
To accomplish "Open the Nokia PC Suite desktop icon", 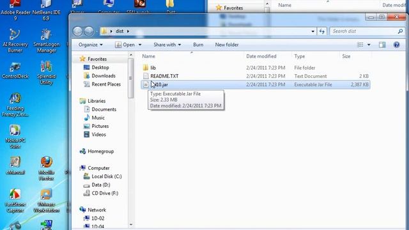I will (15, 137).
